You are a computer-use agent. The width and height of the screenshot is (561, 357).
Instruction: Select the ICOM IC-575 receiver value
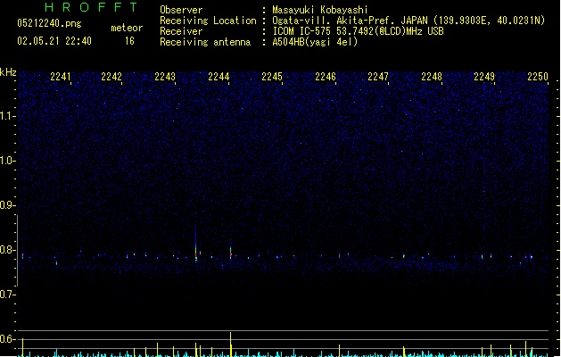(358, 31)
